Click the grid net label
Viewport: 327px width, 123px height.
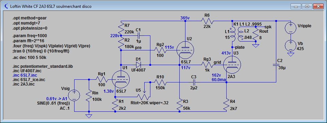pos(217,62)
